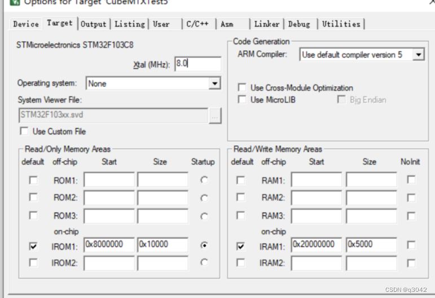This screenshot has height=298, width=435.
Task: Edit the IROM1 Size value 0x10000
Action: 162,244
